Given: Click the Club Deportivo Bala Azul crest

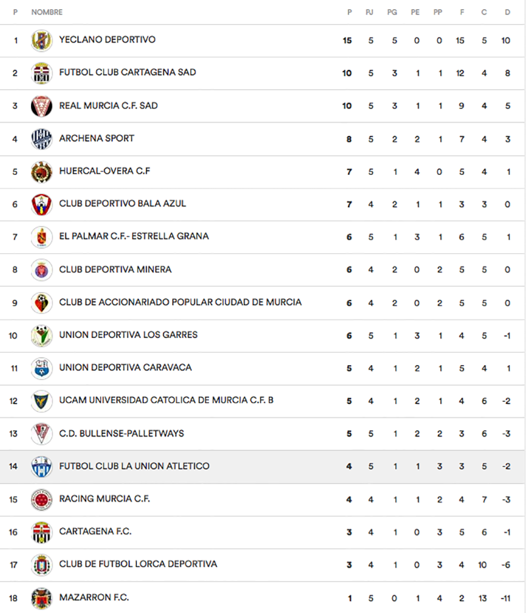Looking at the screenshot, I should point(41,205).
